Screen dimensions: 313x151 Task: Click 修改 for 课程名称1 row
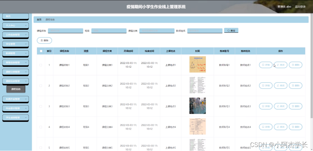click(281, 65)
